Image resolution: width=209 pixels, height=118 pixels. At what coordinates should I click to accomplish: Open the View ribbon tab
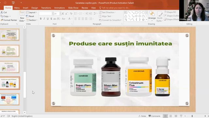(x=93, y=8)
